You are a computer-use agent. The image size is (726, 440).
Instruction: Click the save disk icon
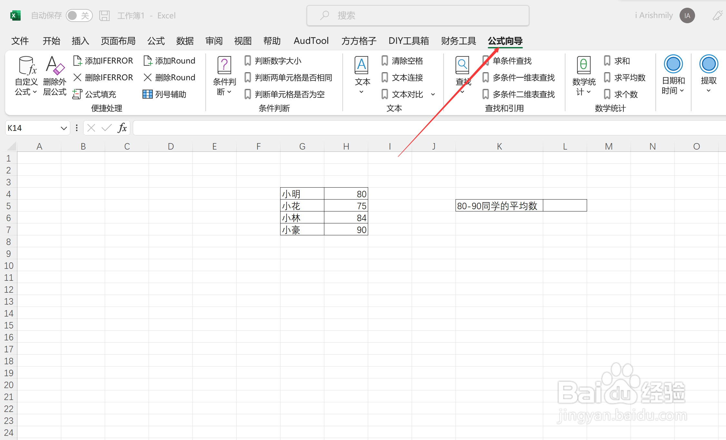104,15
